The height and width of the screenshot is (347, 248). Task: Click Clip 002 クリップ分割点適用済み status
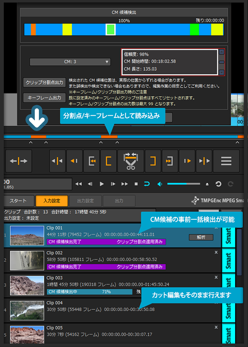point(140,267)
